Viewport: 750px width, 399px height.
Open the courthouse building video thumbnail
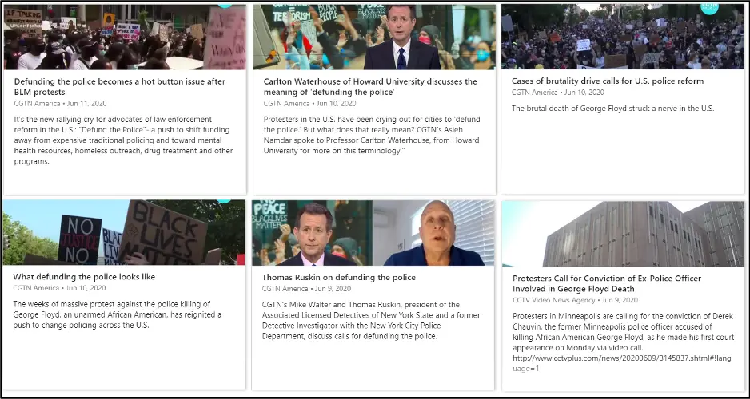coord(623,234)
